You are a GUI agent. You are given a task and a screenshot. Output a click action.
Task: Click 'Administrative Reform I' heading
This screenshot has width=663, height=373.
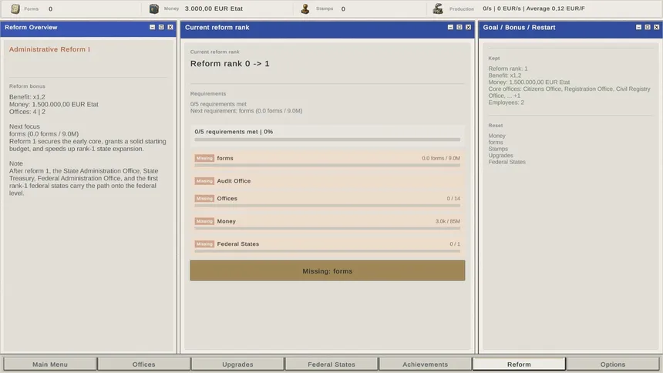pyautogui.click(x=49, y=49)
